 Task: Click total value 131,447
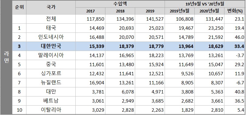214,19
